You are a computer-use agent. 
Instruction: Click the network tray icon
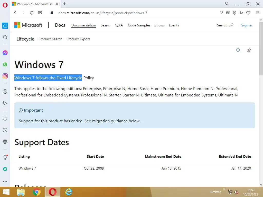(230, 192)
